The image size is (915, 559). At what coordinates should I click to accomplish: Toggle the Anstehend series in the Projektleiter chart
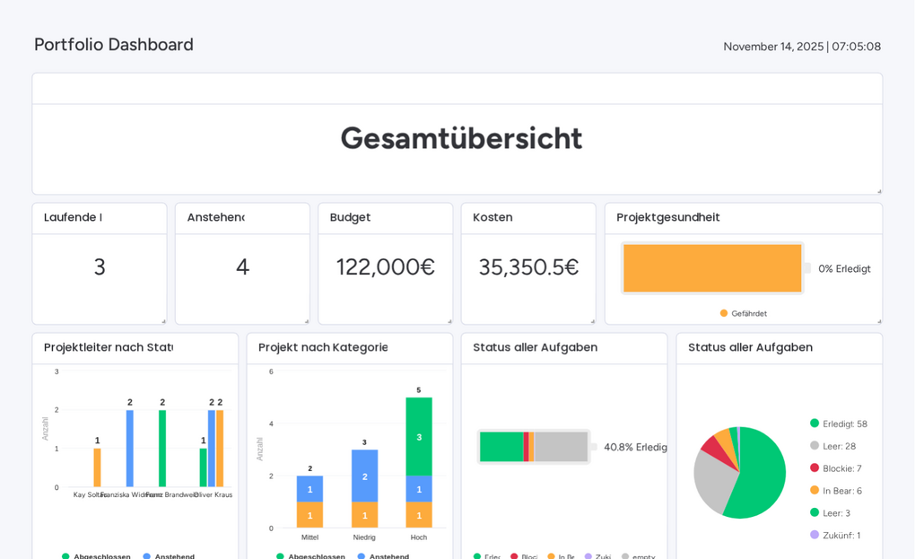click(x=147, y=556)
